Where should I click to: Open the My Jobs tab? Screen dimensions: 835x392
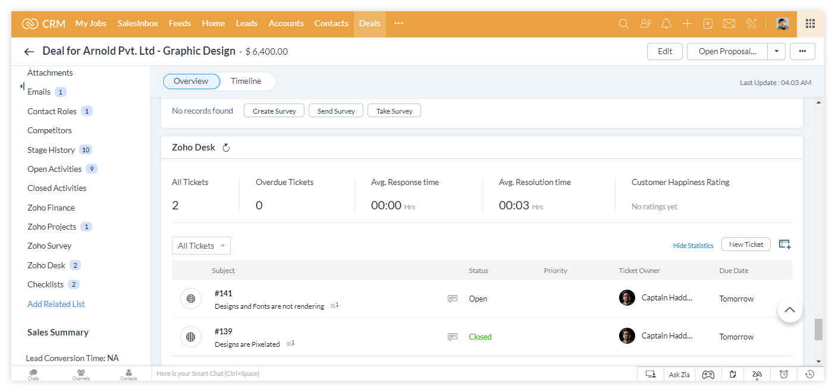(x=91, y=24)
